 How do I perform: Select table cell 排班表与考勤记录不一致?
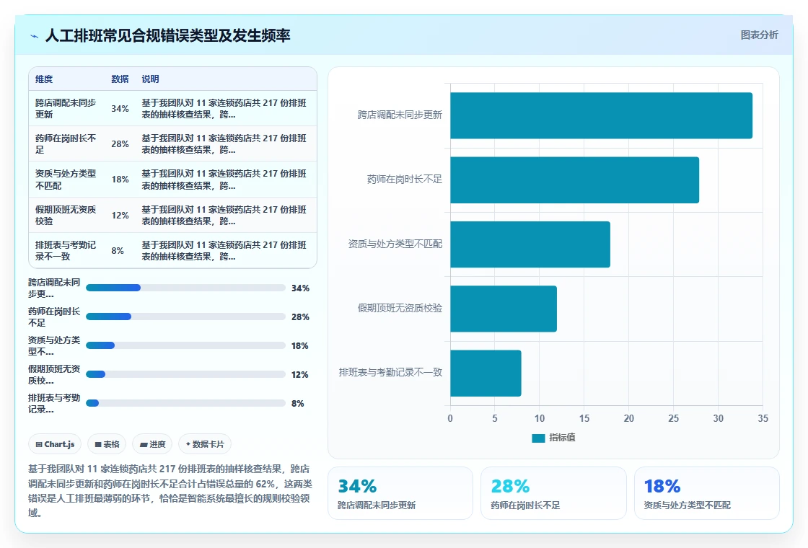pyautogui.click(x=66, y=251)
